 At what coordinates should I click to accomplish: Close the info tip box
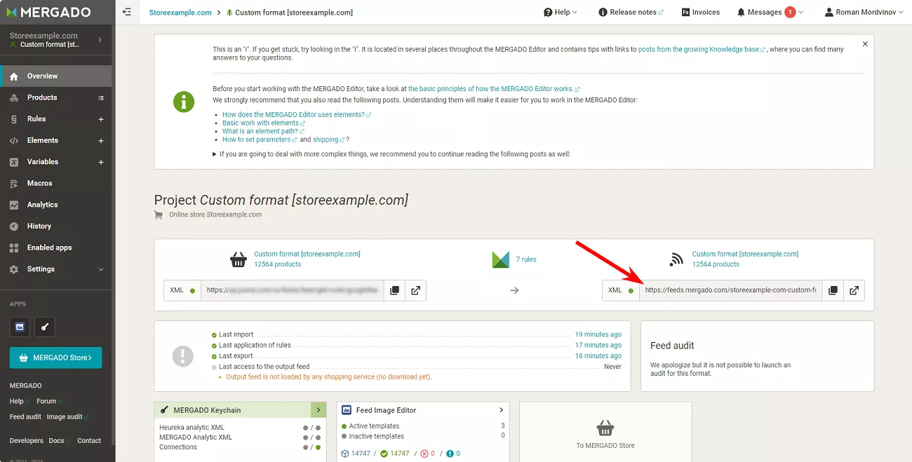tap(865, 43)
